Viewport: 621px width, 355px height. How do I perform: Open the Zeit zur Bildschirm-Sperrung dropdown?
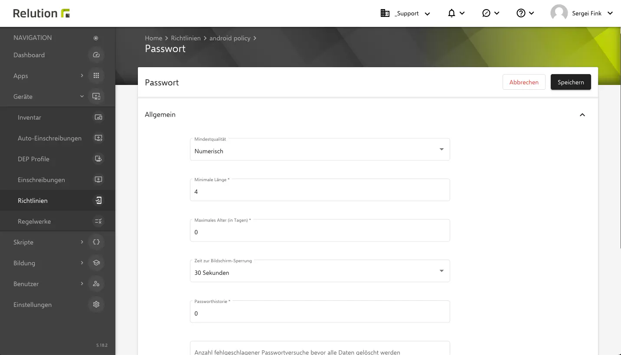click(320, 271)
